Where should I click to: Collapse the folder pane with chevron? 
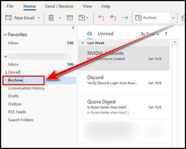coord(73,28)
